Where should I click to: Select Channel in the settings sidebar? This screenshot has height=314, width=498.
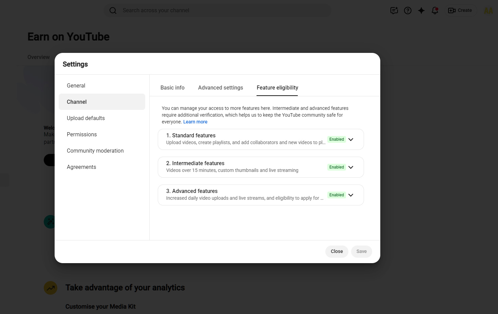click(x=102, y=102)
